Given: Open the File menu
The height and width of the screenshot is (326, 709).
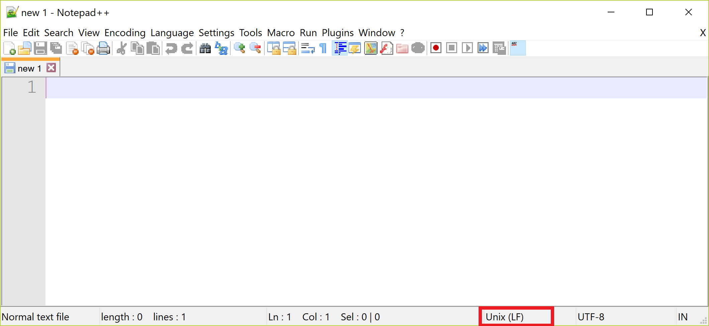Looking at the screenshot, I should pos(10,33).
